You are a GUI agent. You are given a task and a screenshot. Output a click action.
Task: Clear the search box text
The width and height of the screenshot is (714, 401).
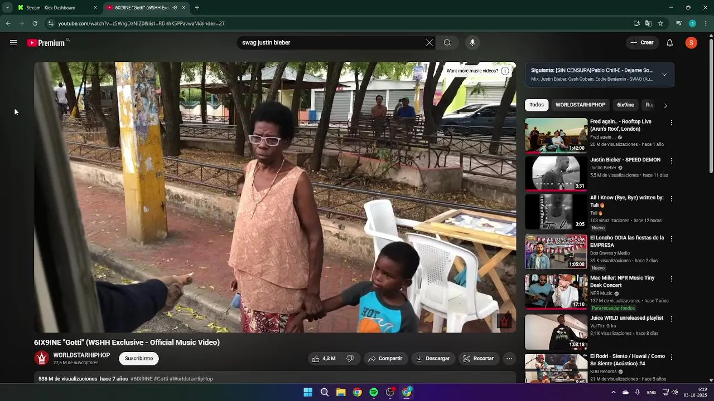430,43
